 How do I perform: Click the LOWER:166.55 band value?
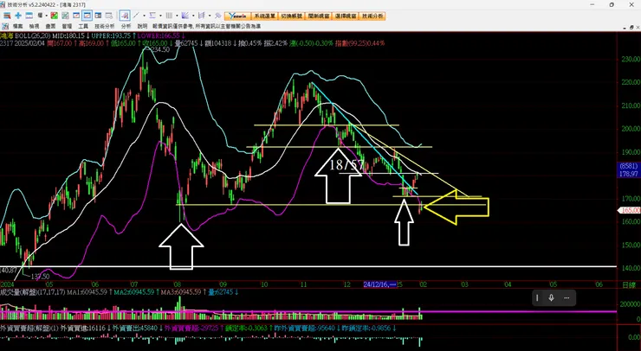click(159, 36)
